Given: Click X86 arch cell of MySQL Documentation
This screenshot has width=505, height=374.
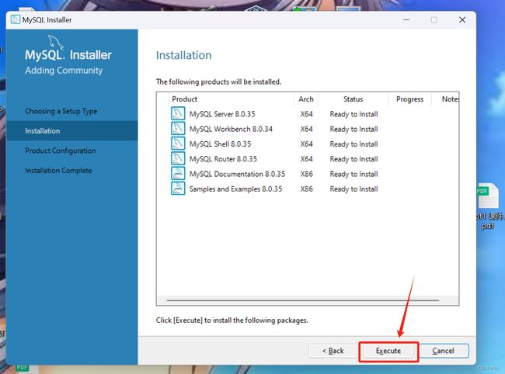Looking at the screenshot, I should (x=306, y=174).
